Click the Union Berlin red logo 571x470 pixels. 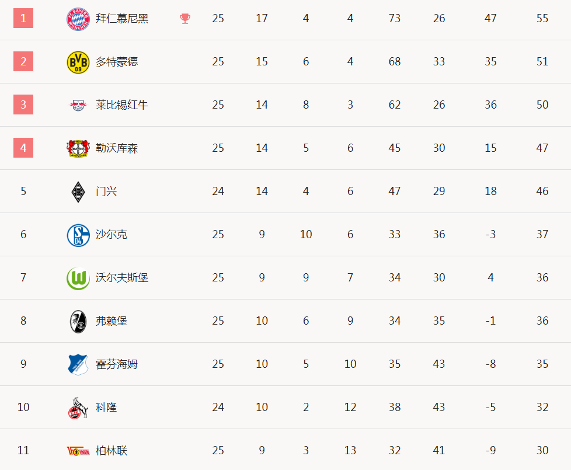click(x=78, y=451)
